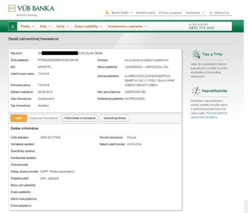Click Potvrdenie o transakcii button
248x213 pixels.
(79, 118)
